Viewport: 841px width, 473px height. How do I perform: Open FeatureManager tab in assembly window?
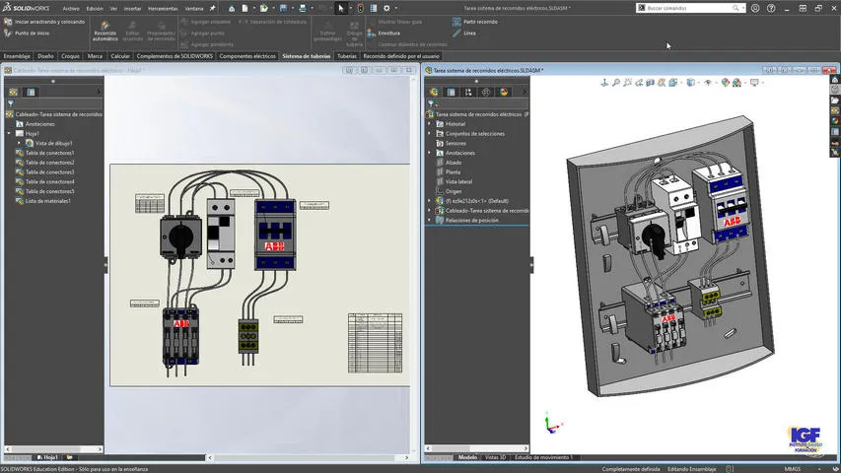click(x=434, y=93)
